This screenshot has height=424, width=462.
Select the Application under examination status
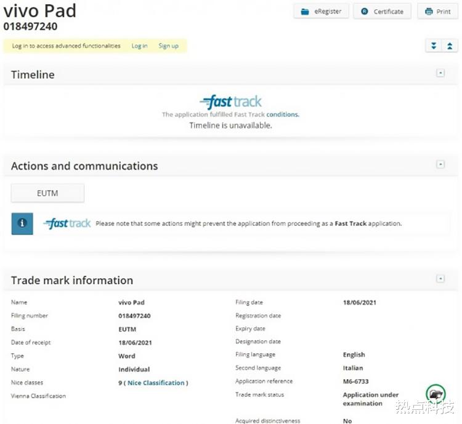[x=371, y=399]
